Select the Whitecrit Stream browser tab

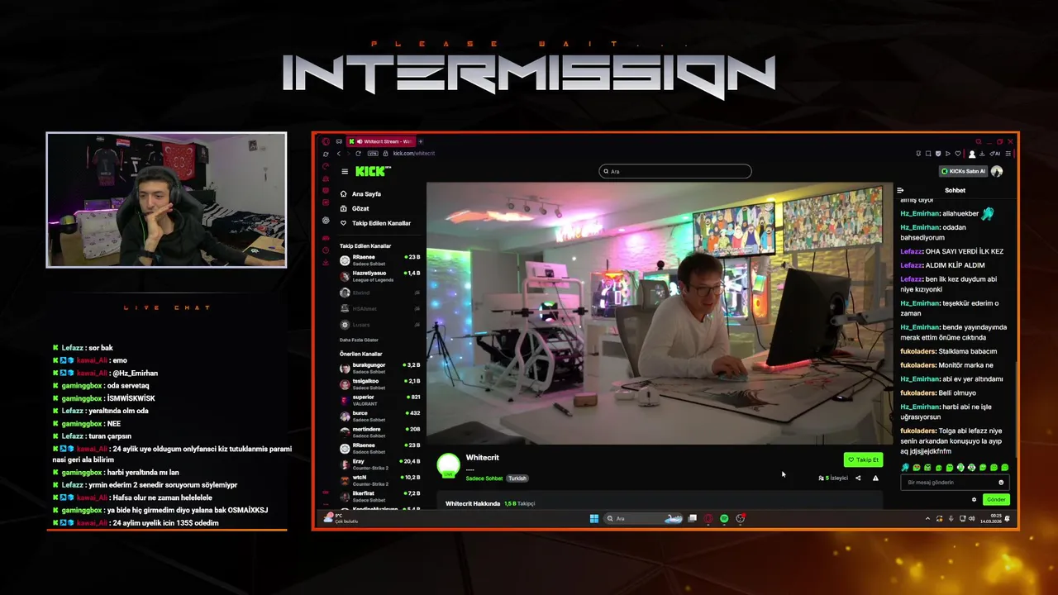381,141
